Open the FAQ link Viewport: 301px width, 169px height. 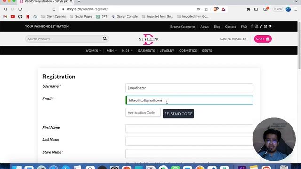[x=244, y=27]
